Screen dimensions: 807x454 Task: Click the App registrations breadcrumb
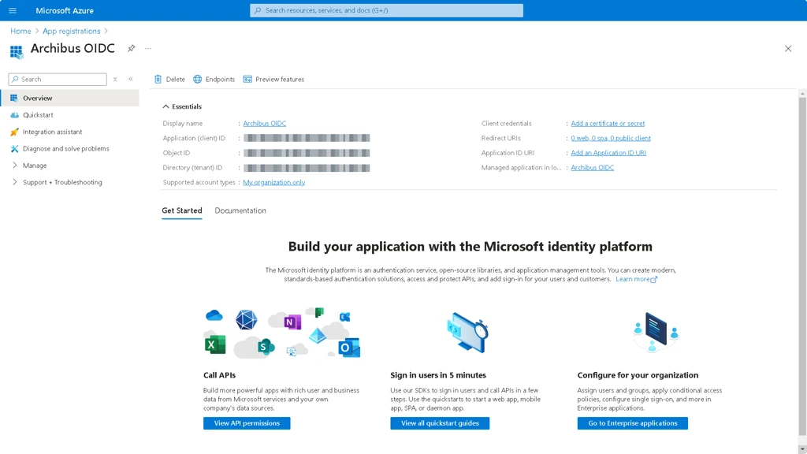71,31
